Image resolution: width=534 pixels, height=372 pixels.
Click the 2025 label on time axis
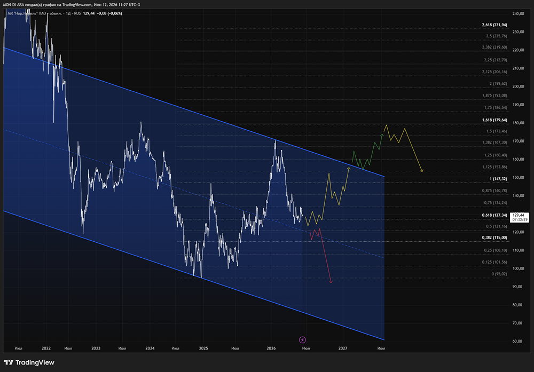203,348
